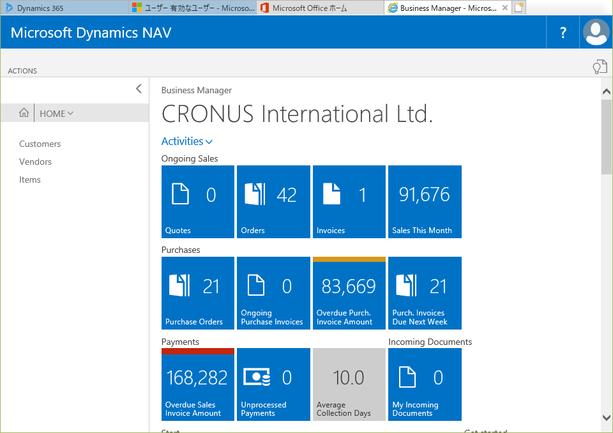Switch to Microsoft Office ホーム tab
The height and width of the screenshot is (433, 613).
[x=320, y=8]
